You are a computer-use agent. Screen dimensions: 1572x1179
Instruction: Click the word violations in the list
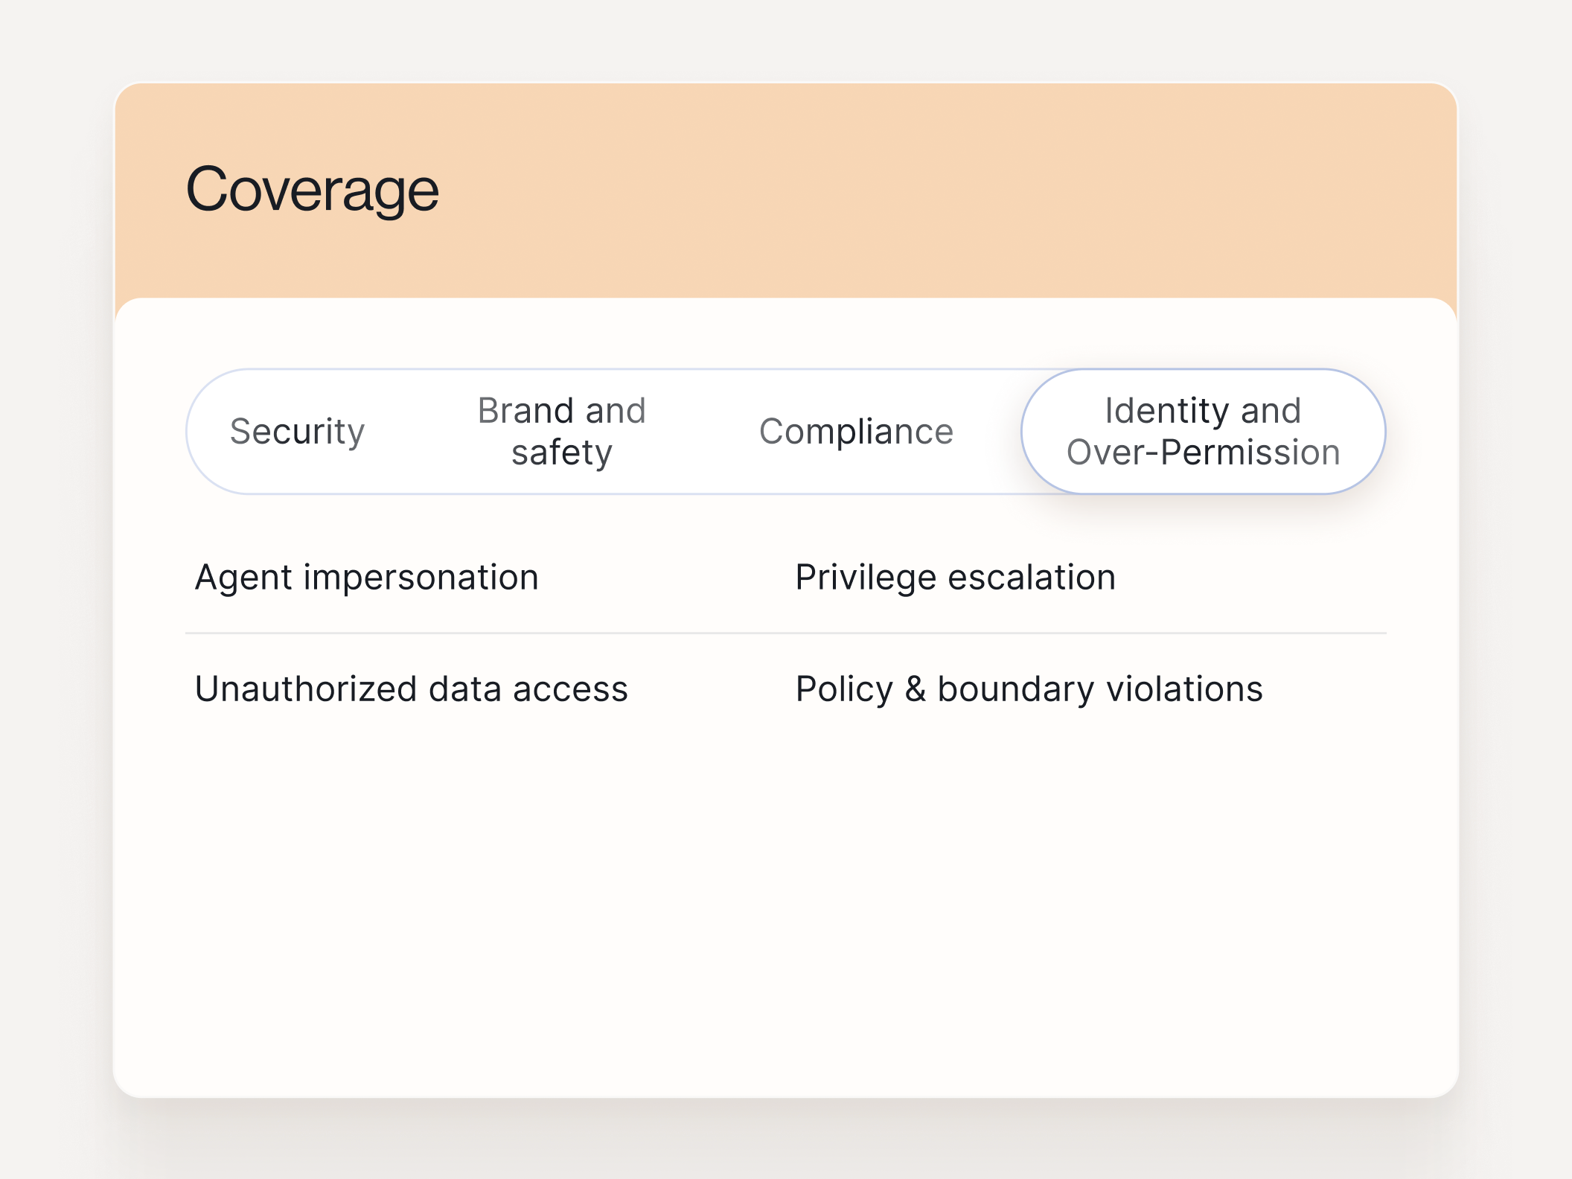(1184, 688)
